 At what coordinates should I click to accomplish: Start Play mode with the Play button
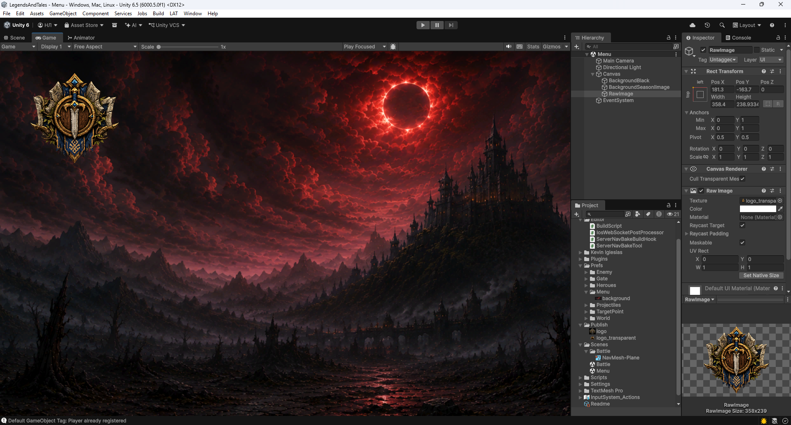[423, 25]
